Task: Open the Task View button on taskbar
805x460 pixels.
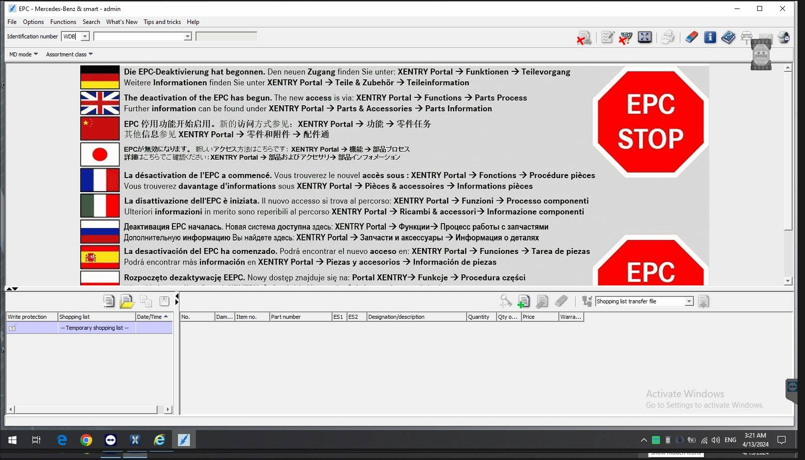Action: click(36, 440)
